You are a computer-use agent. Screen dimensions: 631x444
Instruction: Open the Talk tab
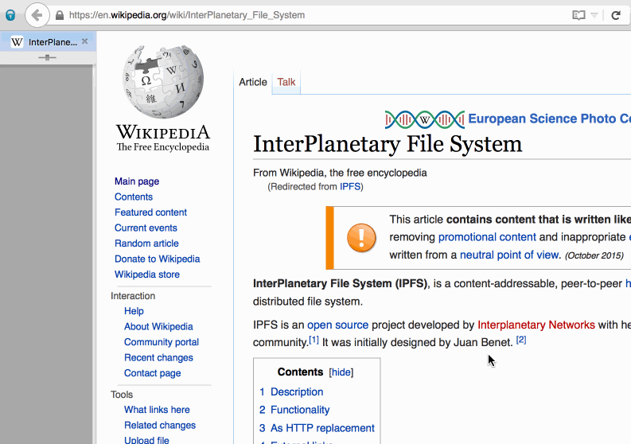click(x=286, y=82)
